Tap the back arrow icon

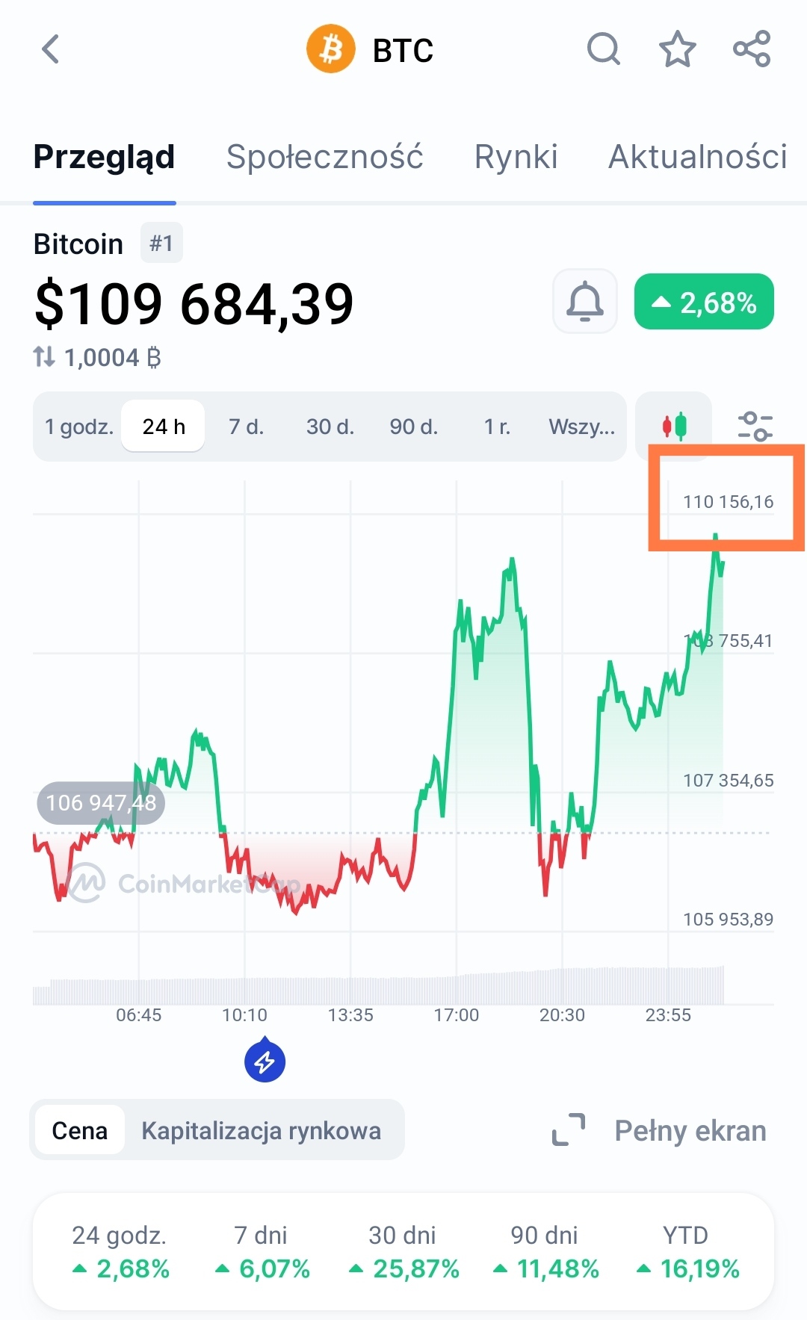click(x=50, y=50)
